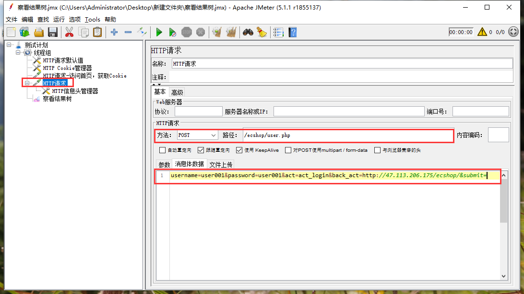Screen dimensions: 524x294
Task: Click the body editor scroll down arrow
Action: 504,276
